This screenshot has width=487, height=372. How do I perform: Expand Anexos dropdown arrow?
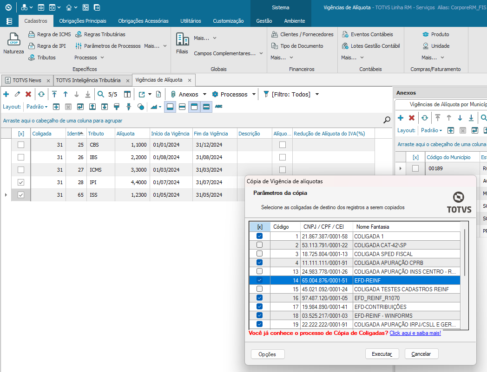pyautogui.click(x=204, y=94)
